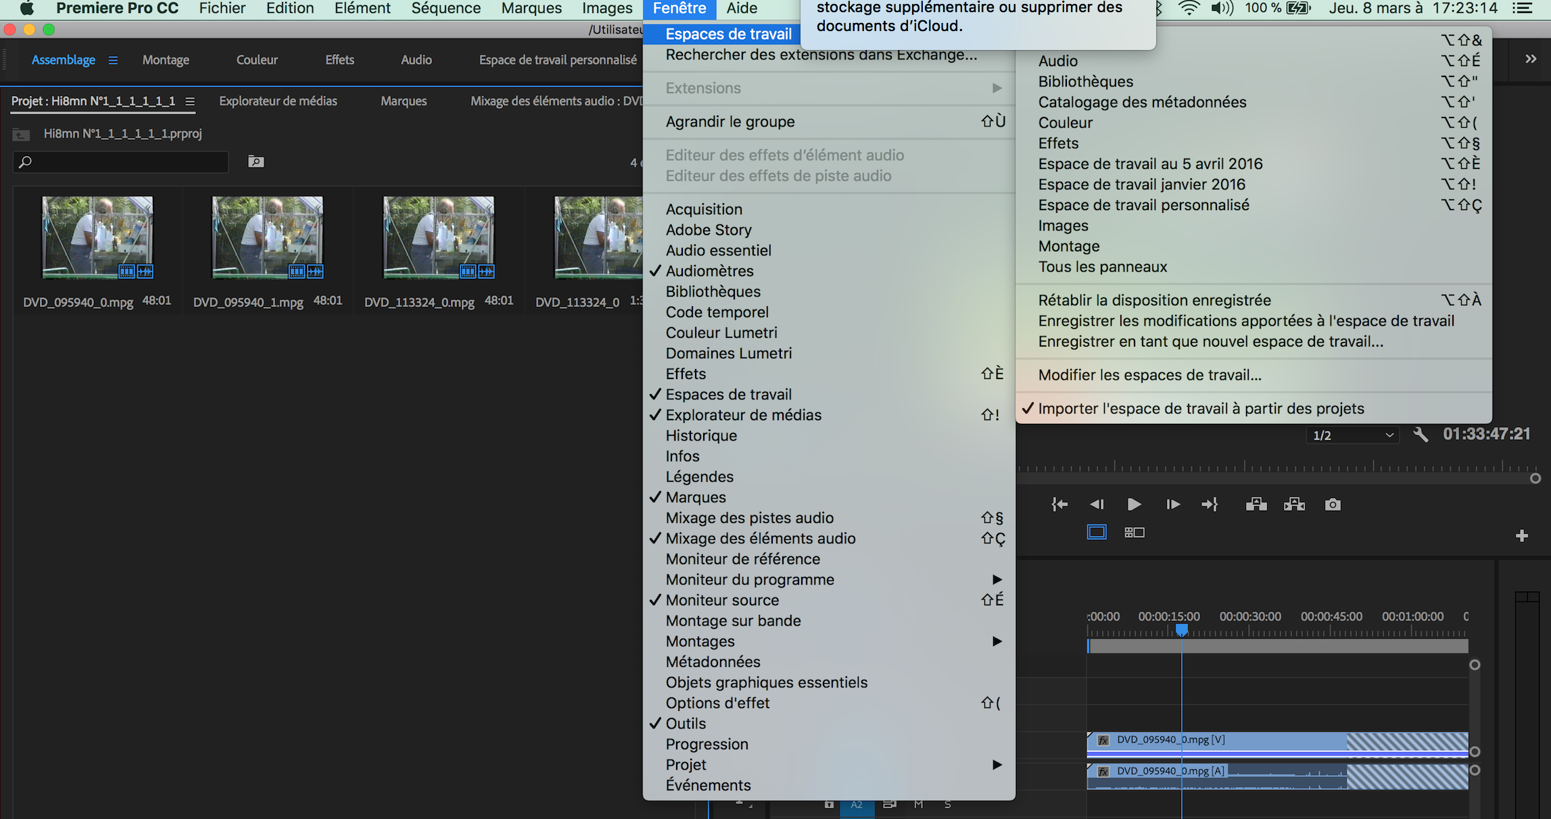The image size is (1551, 819).
Task: Toggle comparison view icon
Action: (x=1135, y=532)
